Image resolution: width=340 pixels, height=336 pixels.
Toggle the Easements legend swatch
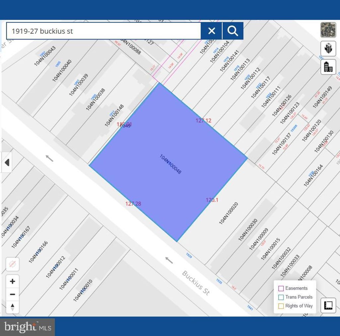[281, 288]
